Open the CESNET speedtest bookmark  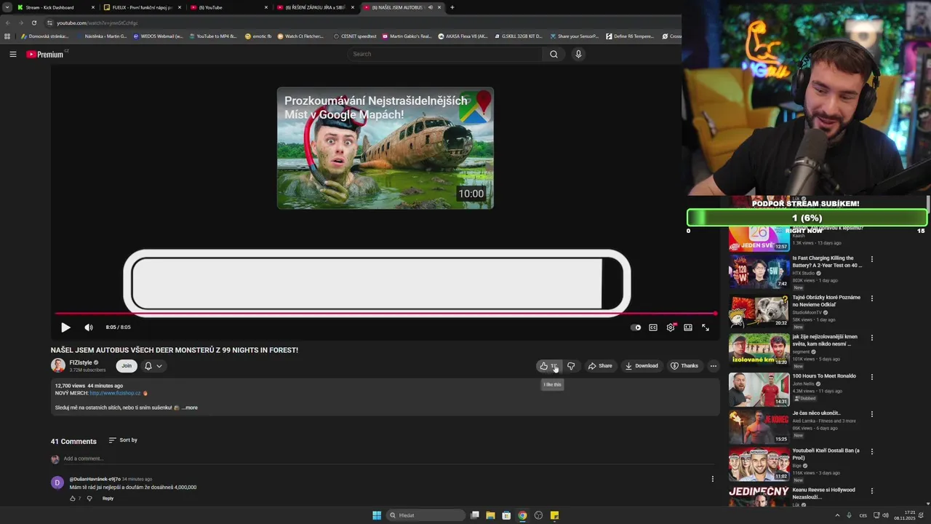pos(353,36)
